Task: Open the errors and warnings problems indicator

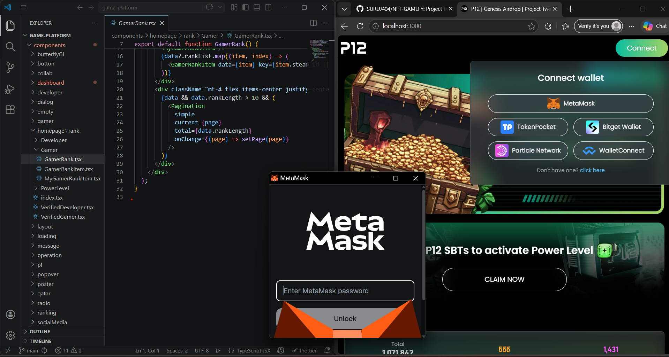Action: pyautogui.click(x=68, y=350)
